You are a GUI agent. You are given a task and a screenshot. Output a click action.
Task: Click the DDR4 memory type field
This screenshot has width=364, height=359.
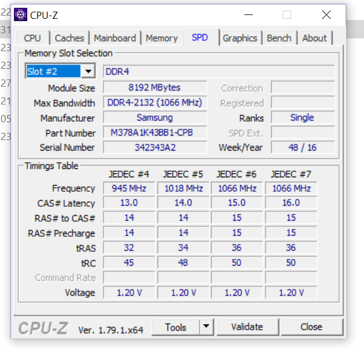pos(219,71)
